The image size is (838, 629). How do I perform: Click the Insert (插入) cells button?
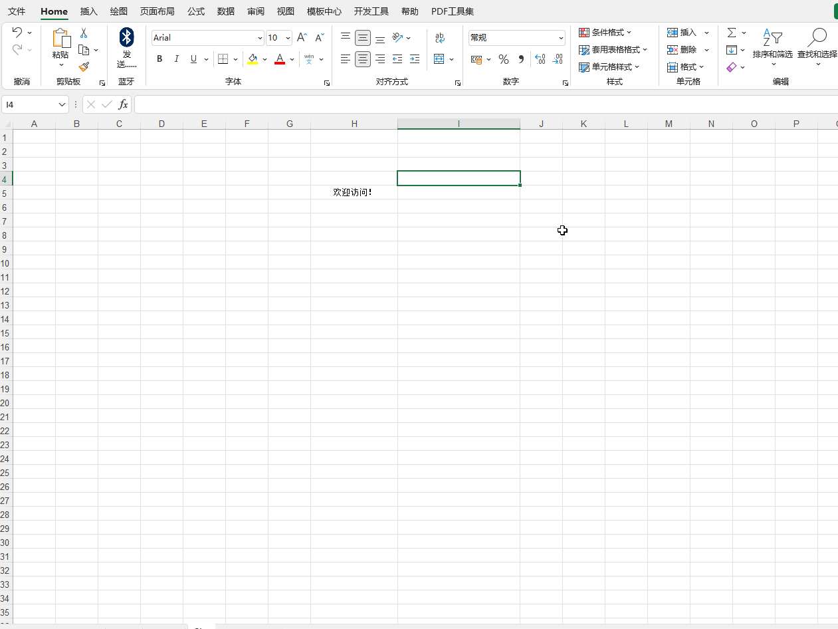(x=683, y=33)
